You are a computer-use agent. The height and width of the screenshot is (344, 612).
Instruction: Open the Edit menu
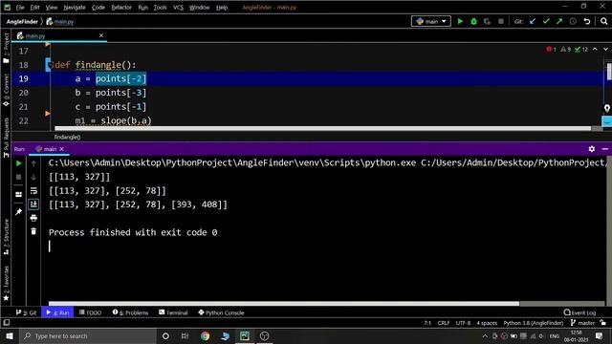coord(34,8)
